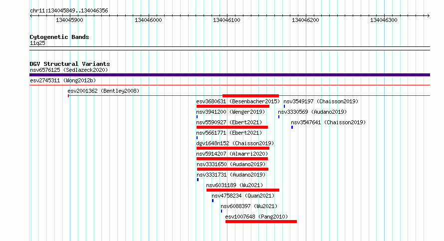
Task: Select the purple nsv6576125 variant bar
Action: click(229, 75)
